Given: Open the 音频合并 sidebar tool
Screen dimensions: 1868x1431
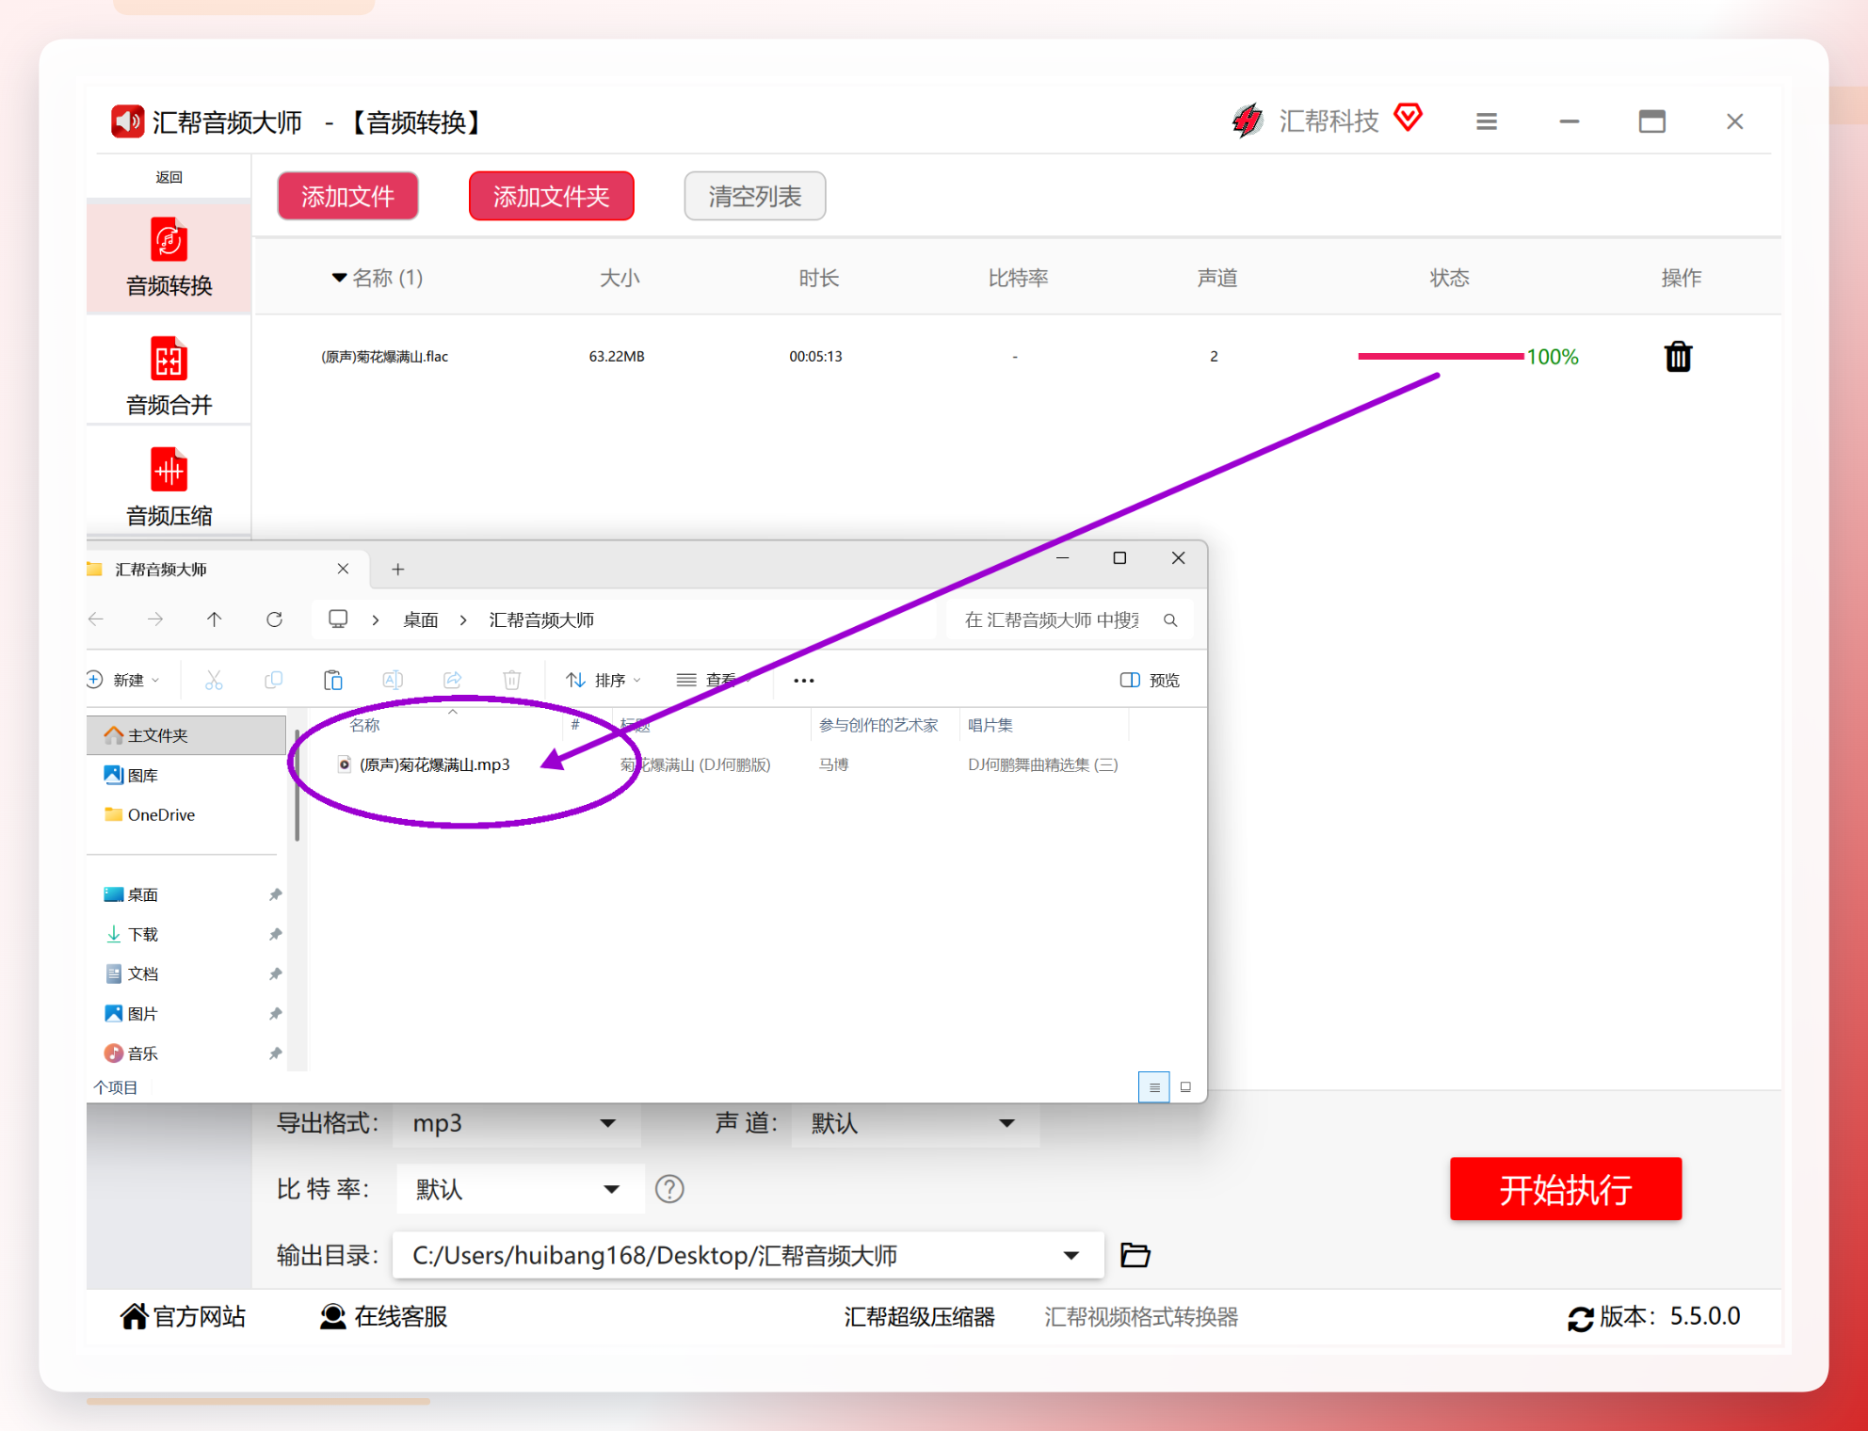Looking at the screenshot, I should pos(169,377).
